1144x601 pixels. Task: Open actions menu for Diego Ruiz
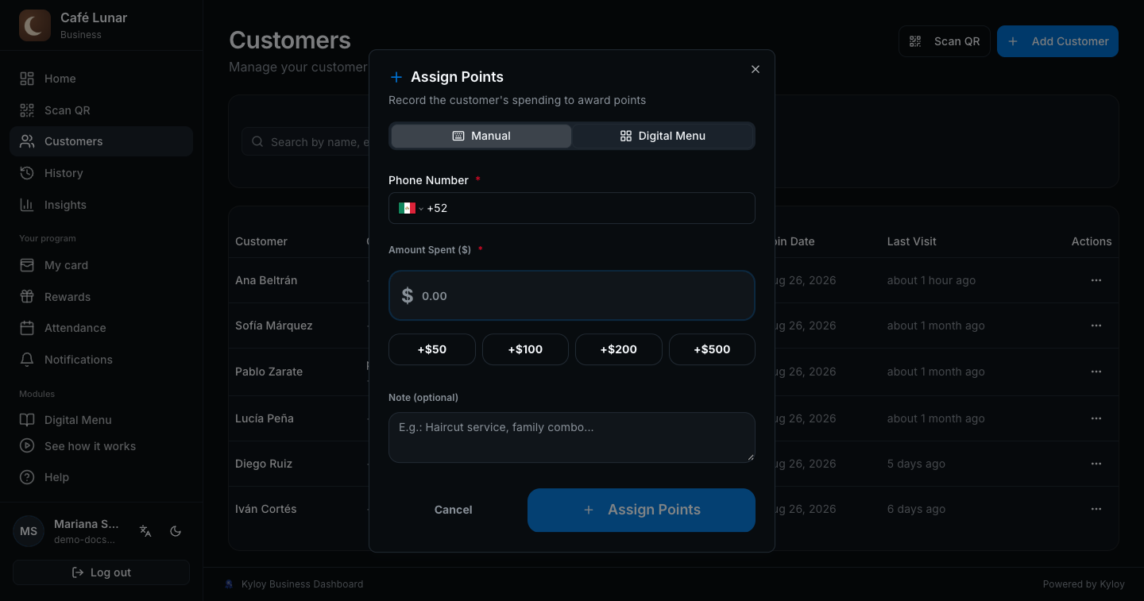1096,464
